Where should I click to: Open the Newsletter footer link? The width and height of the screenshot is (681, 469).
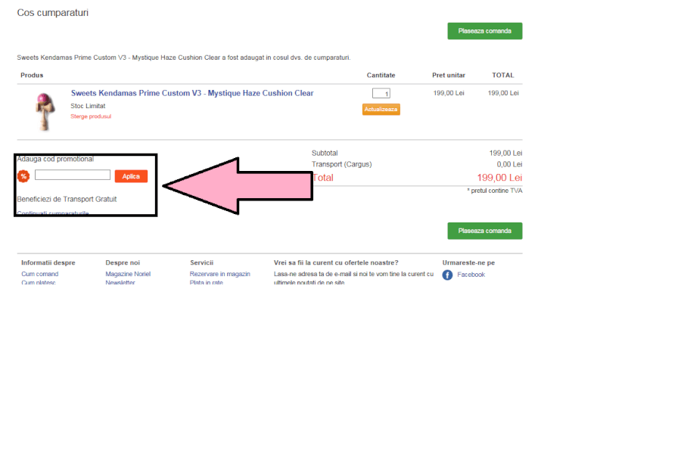coord(120,283)
